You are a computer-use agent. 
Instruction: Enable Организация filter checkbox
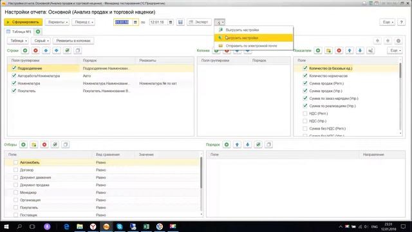(15, 200)
